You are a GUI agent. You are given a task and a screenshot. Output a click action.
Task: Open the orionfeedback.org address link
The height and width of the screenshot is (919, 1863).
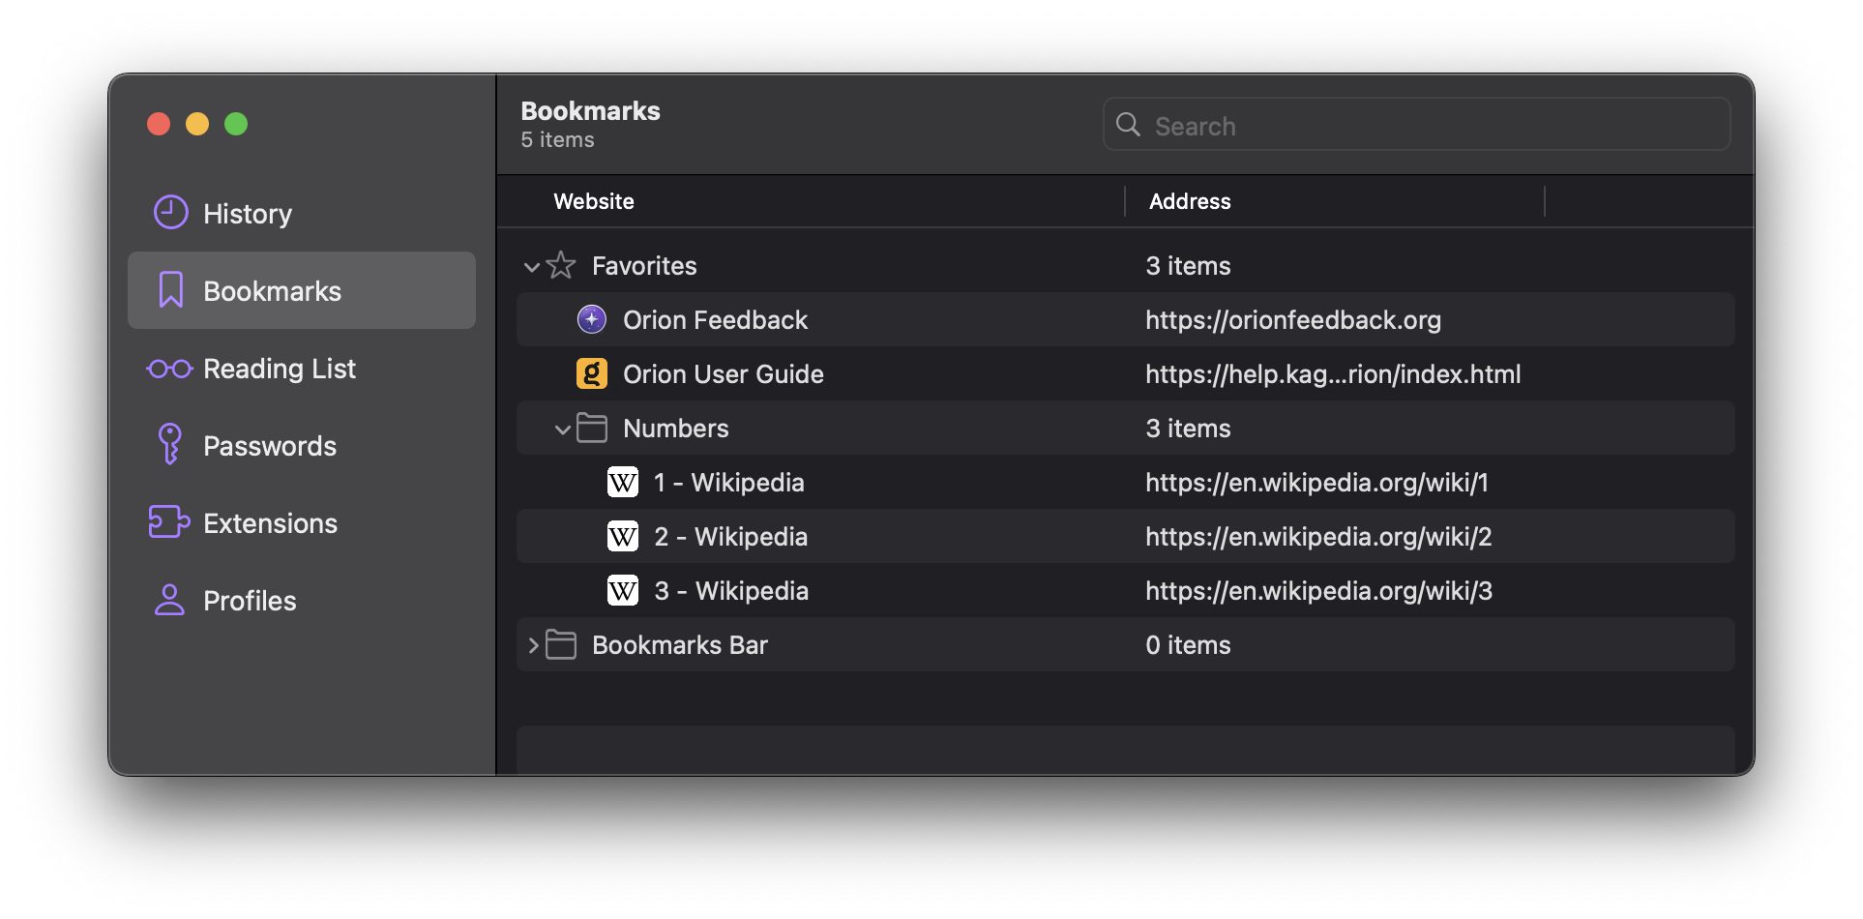pyautogui.click(x=1293, y=320)
